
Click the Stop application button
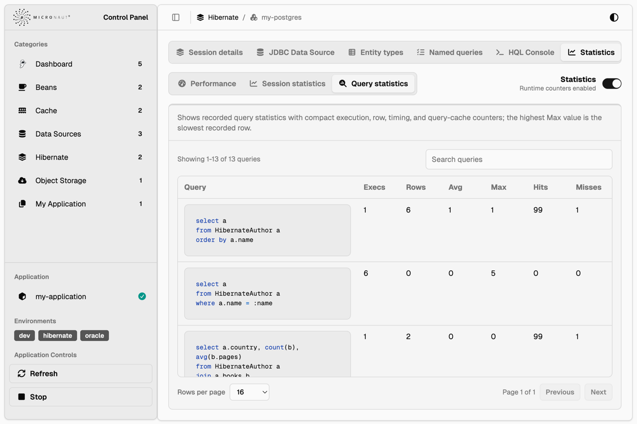tap(81, 397)
